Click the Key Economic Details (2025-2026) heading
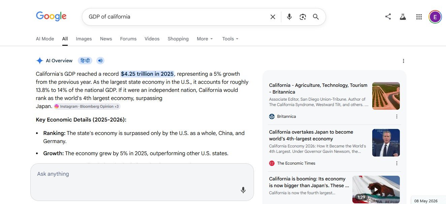Viewport: 446px width, 204px height. pos(81,120)
